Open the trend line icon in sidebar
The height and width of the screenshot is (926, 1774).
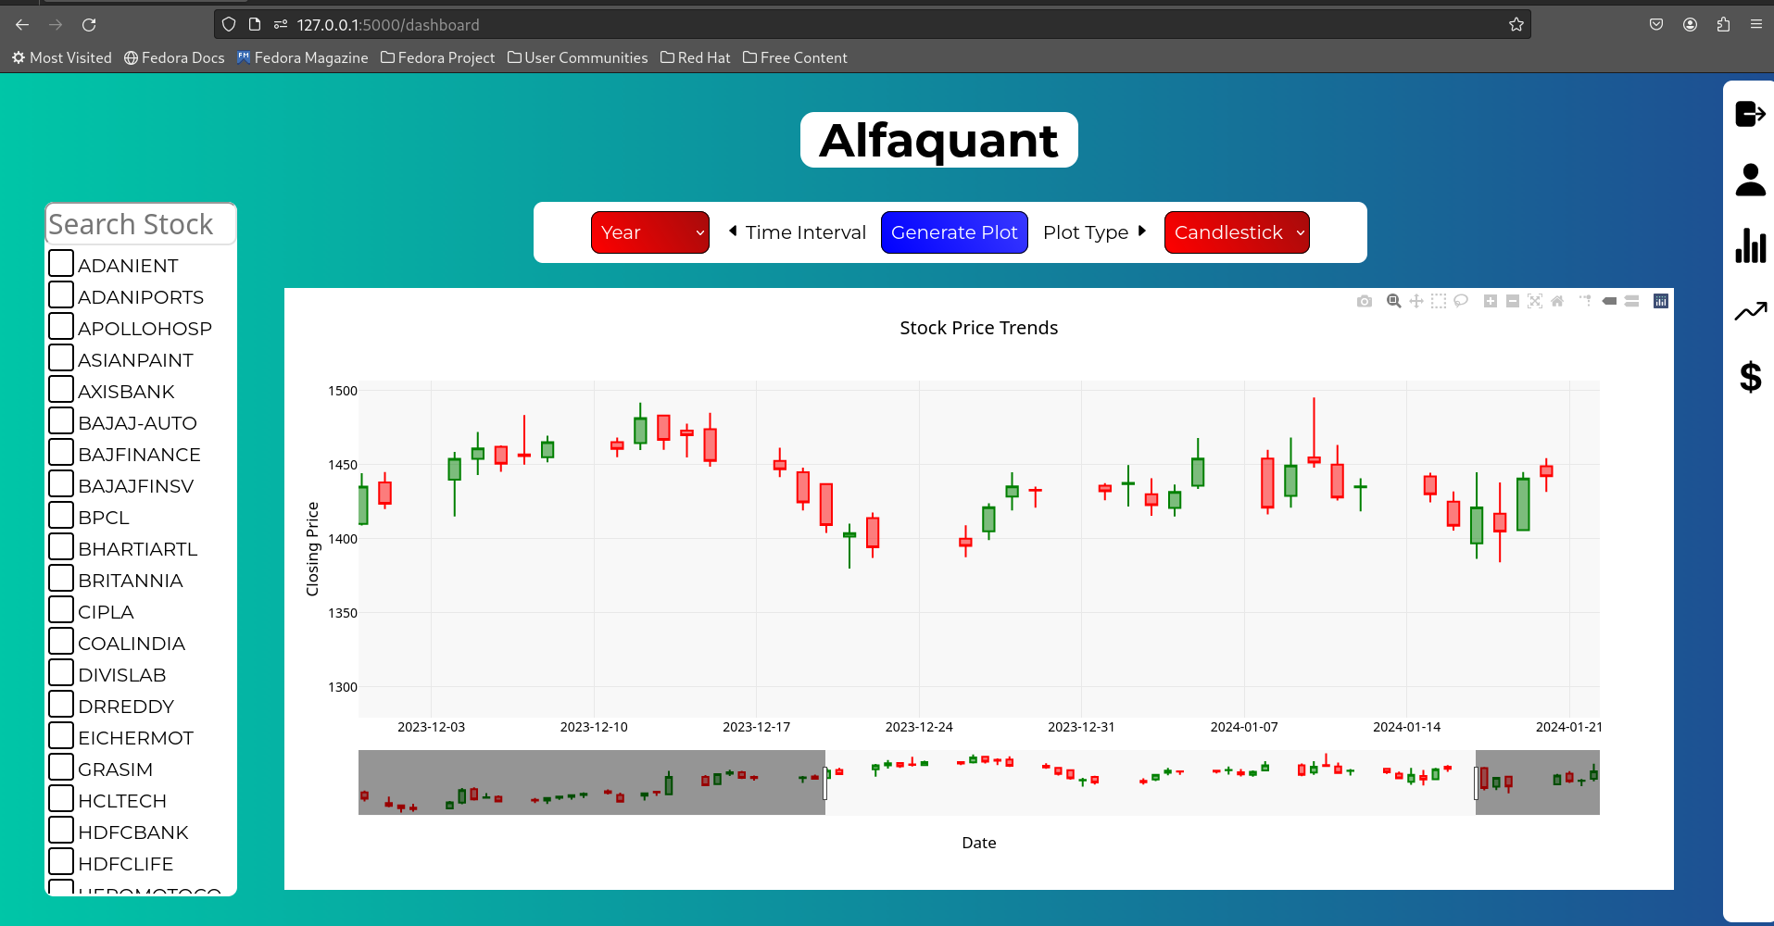point(1751,311)
